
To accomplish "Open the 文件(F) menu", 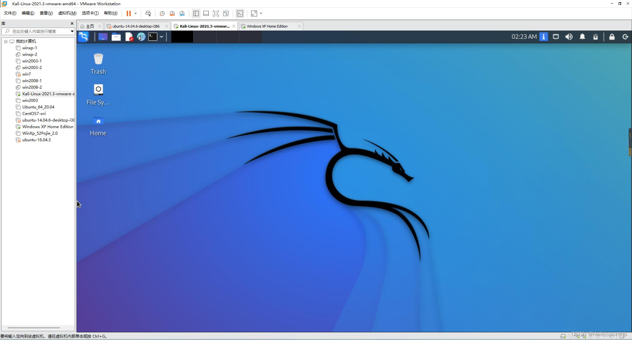I will click(10, 13).
